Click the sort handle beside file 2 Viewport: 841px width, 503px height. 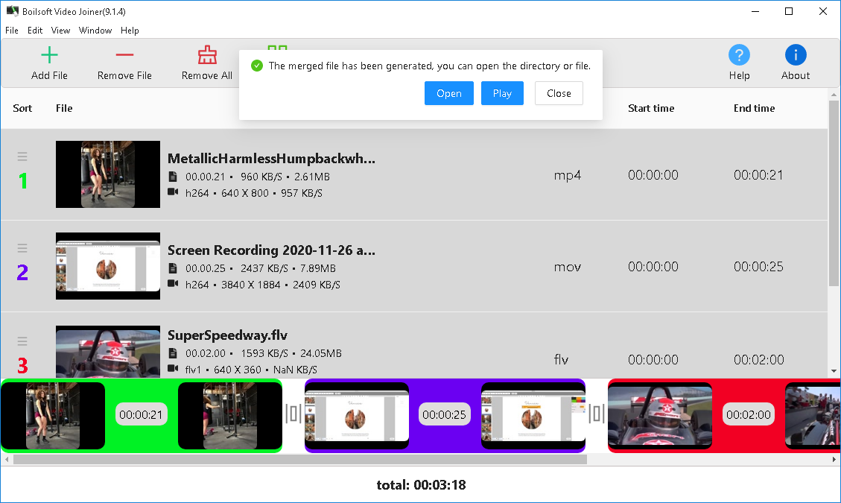click(22, 248)
